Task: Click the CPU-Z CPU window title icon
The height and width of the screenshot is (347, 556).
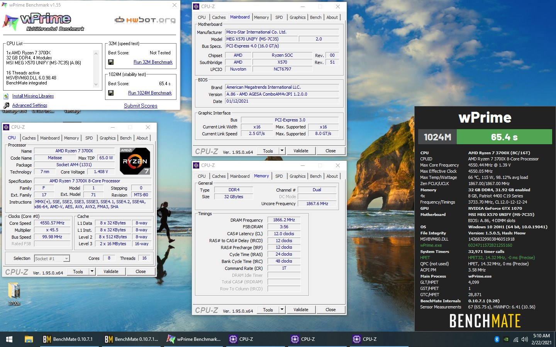Action: (6, 127)
